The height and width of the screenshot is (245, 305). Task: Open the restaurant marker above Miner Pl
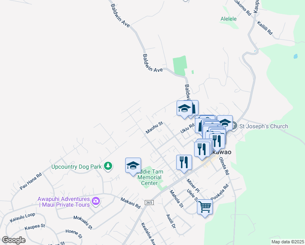click(x=184, y=163)
